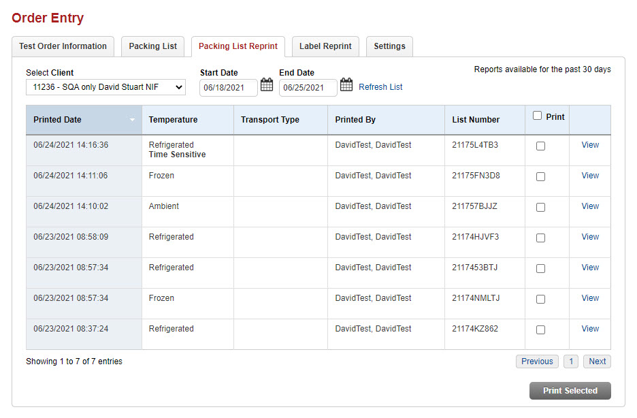The image size is (637, 418).
Task: Expand the Select Client dropdown
Action: tap(105, 87)
